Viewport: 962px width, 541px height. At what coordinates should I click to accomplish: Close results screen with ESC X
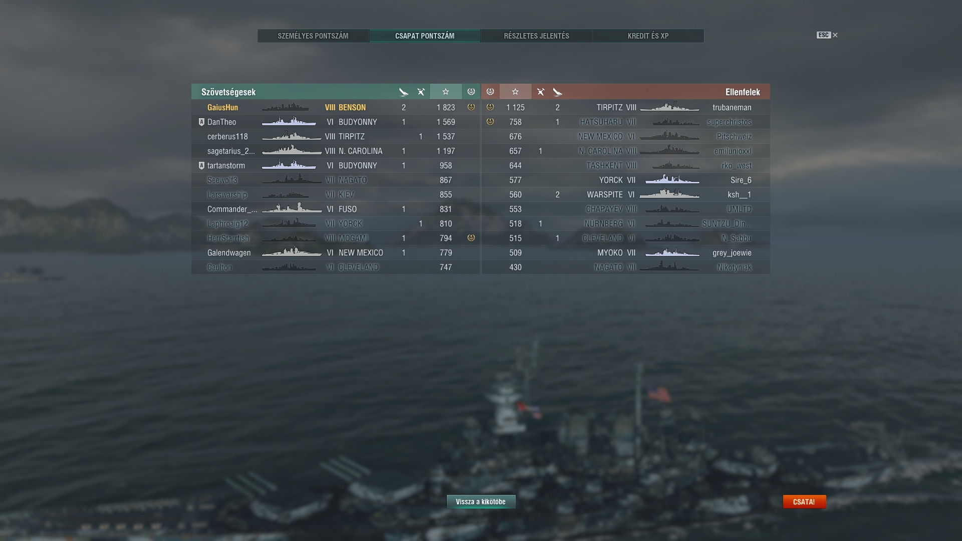[x=827, y=35]
